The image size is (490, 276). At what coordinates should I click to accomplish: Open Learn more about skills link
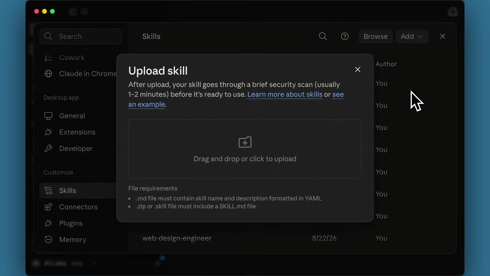(285, 94)
